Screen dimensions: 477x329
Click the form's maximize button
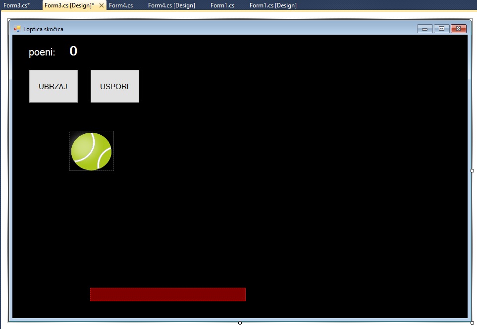(441, 29)
